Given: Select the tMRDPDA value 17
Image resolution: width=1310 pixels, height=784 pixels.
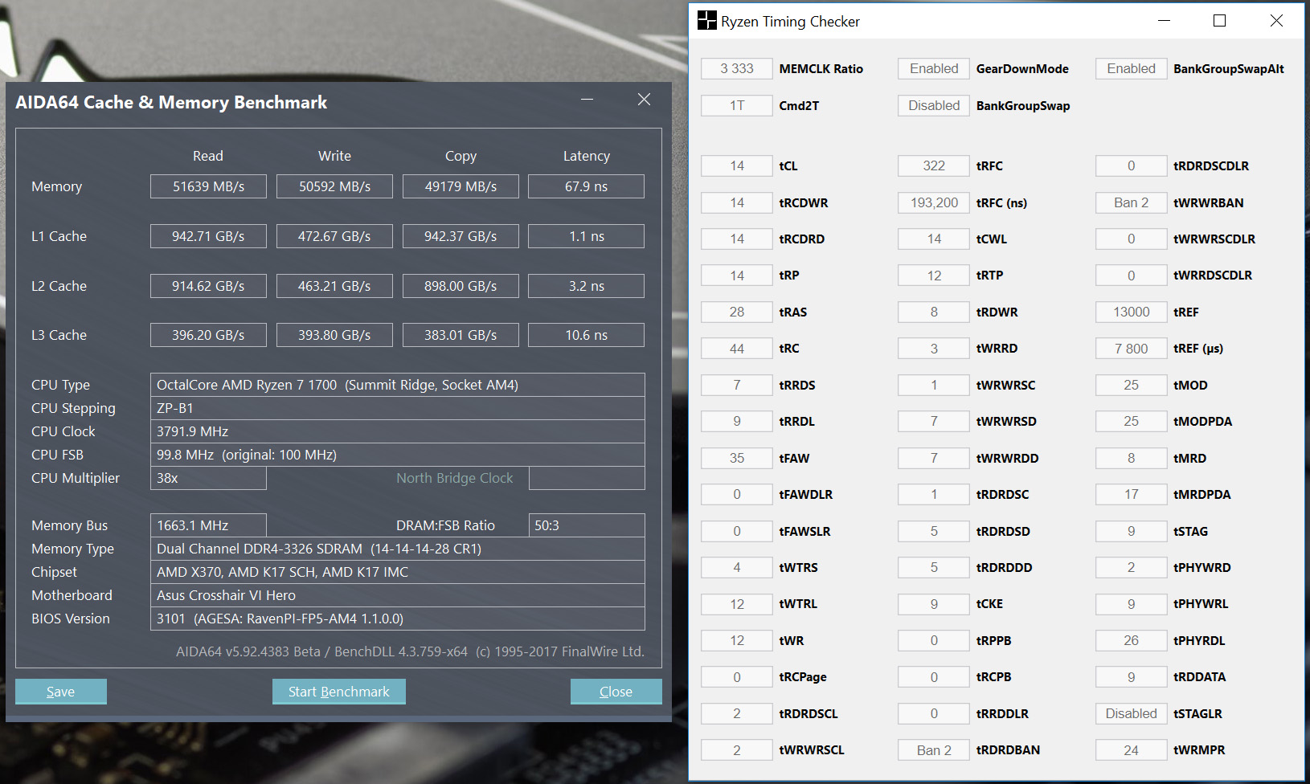Looking at the screenshot, I should 1131,495.
